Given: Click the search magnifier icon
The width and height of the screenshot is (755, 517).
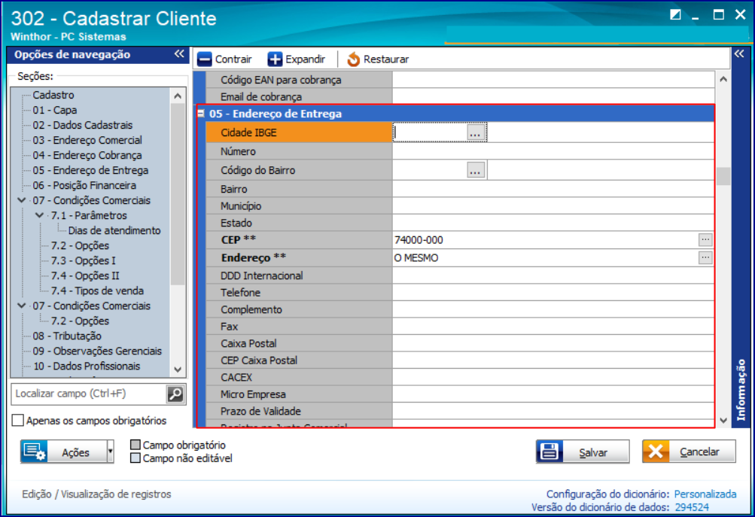Looking at the screenshot, I should [x=175, y=394].
